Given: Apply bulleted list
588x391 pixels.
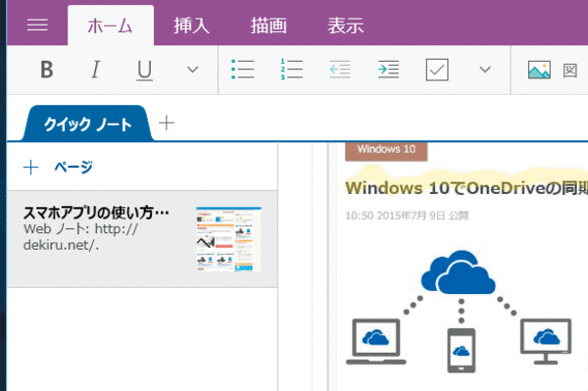Looking at the screenshot, I should coord(243,70).
